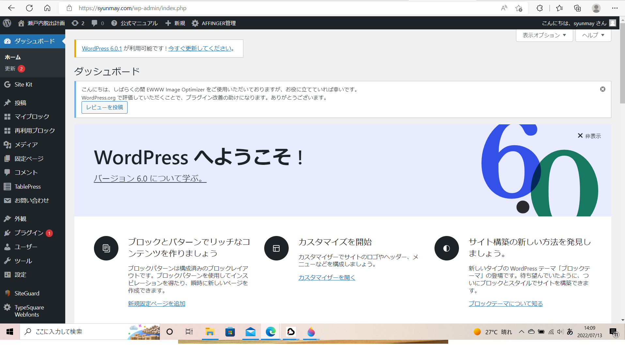
Task: Click 今すぐ更新してください link
Action: [200, 48]
